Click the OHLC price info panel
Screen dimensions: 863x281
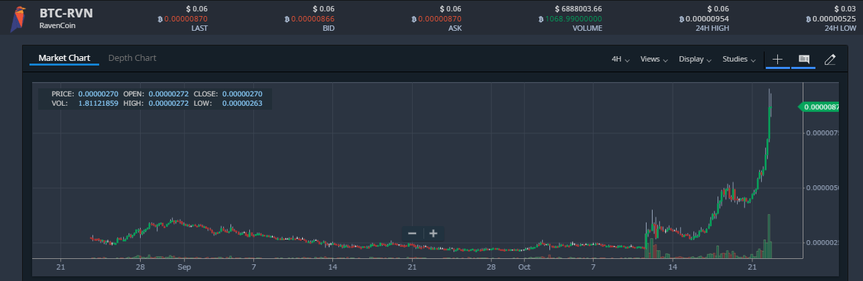155,98
